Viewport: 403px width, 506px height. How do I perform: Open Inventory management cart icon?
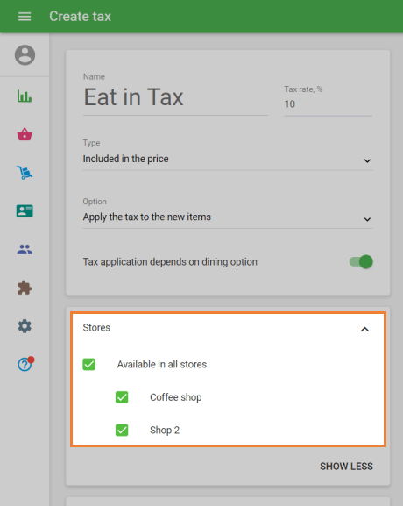pos(25,173)
